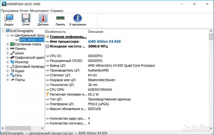Open the Программа menu
The image size is (214, 135).
coord(10,11)
